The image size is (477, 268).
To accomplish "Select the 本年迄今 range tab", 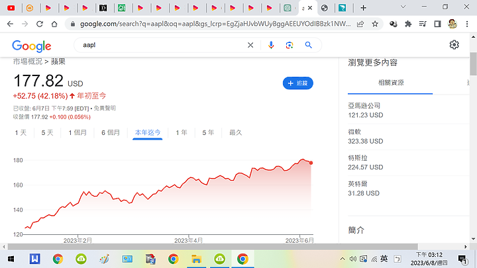I will coord(148,133).
